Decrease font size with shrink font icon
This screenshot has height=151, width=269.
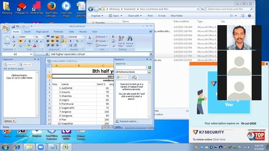(x=41, y=41)
